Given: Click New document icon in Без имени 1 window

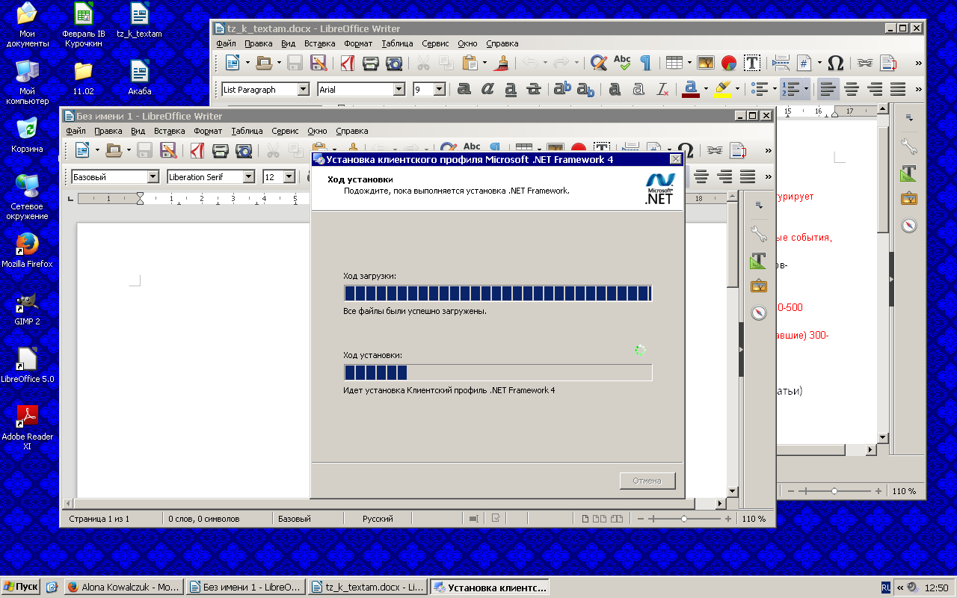Looking at the screenshot, I should pos(82,150).
